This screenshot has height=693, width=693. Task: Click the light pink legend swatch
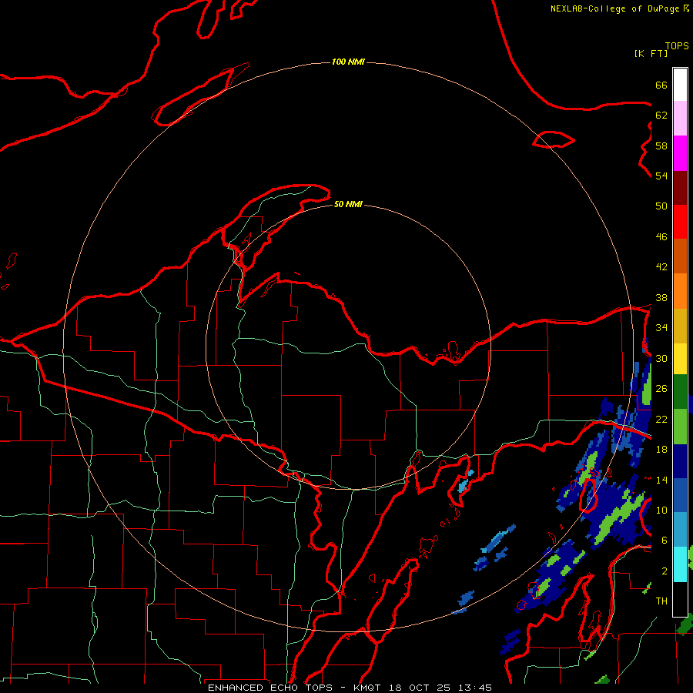pyautogui.click(x=680, y=118)
